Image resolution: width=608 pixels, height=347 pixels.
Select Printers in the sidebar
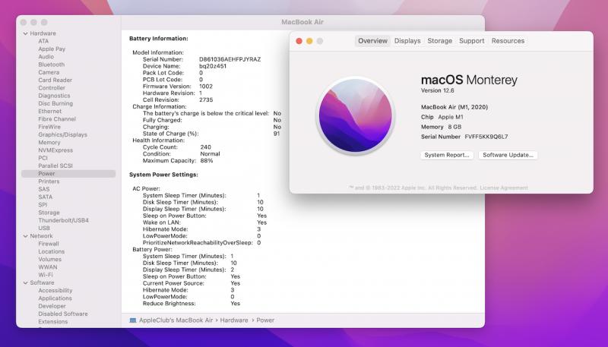pyautogui.click(x=49, y=181)
